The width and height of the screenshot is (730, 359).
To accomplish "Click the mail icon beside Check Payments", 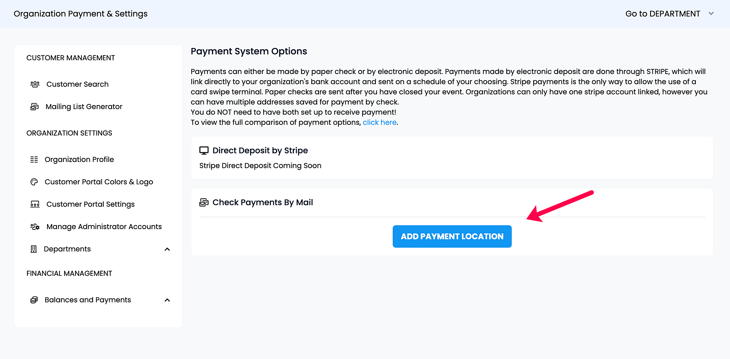I will point(204,202).
